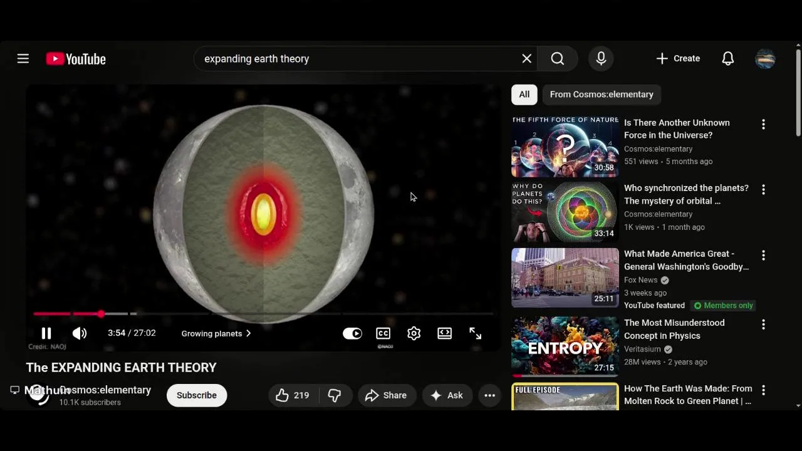Screen dimensions: 802x451
Task: Switch to theater mode
Action: (x=444, y=333)
